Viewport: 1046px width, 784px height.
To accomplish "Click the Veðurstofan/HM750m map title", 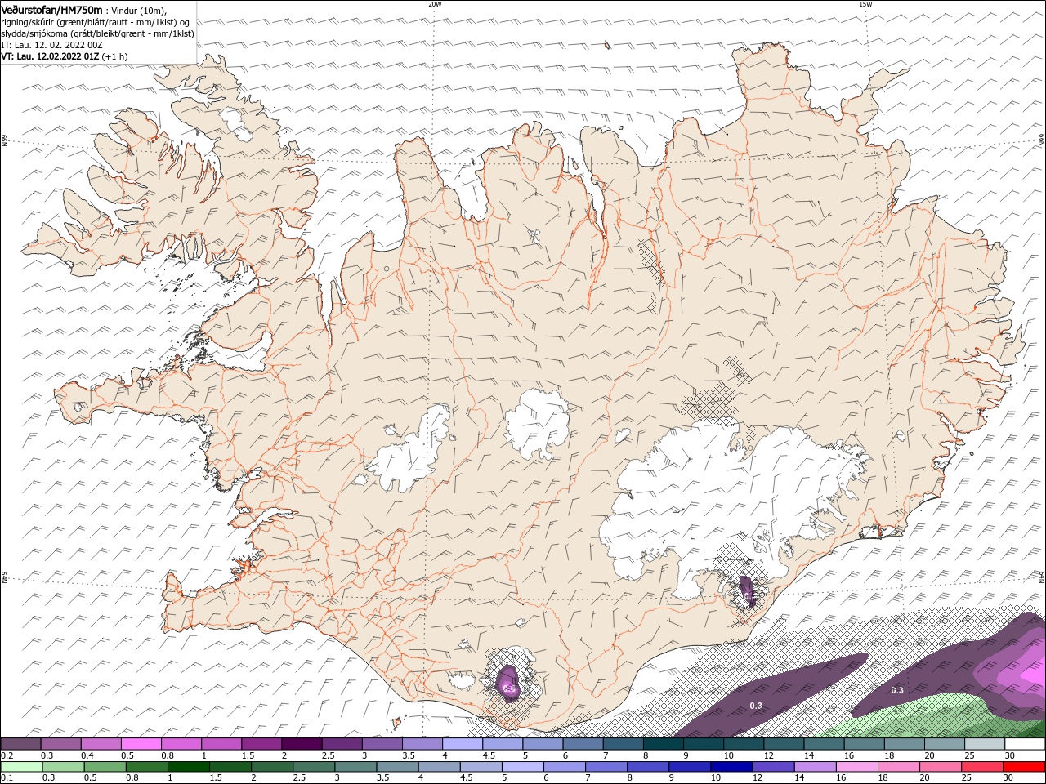I will pyautogui.click(x=52, y=10).
